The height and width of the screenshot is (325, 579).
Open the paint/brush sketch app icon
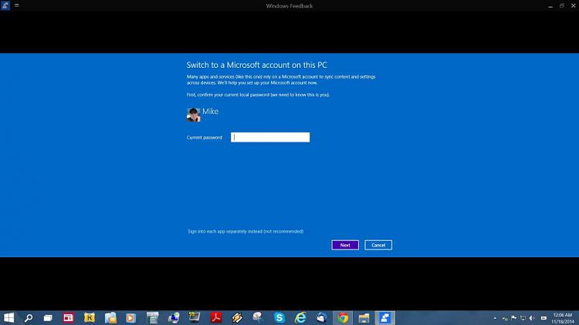tap(258, 317)
